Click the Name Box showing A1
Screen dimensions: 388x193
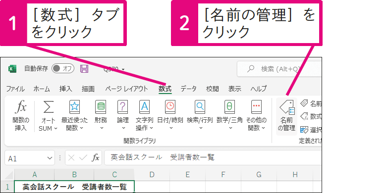click(x=25, y=158)
